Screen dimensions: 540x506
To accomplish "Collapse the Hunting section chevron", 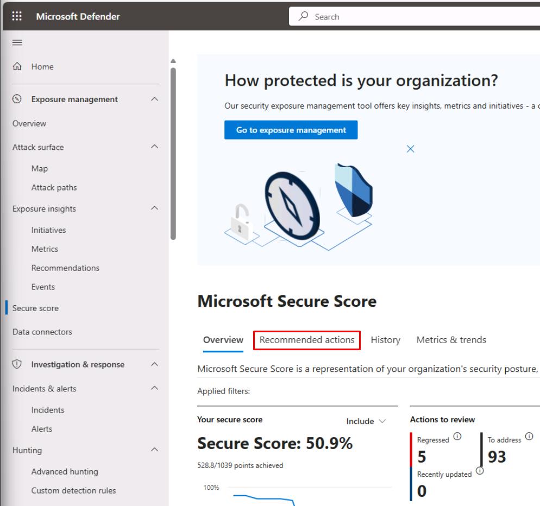I will pyautogui.click(x=154, y=450).
